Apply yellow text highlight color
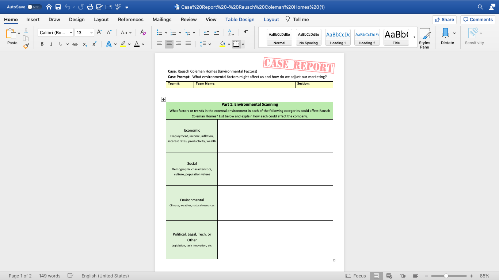This screenshot has height=280, width=499. (x=123, y=44)
